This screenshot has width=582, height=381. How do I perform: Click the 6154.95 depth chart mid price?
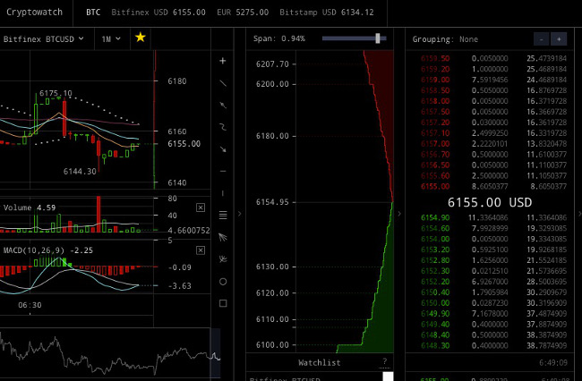272,202
